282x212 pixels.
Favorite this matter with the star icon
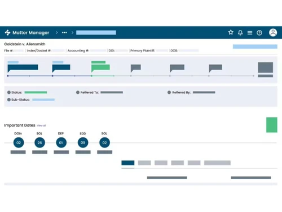pyautogui.click(x=231, y=32)
